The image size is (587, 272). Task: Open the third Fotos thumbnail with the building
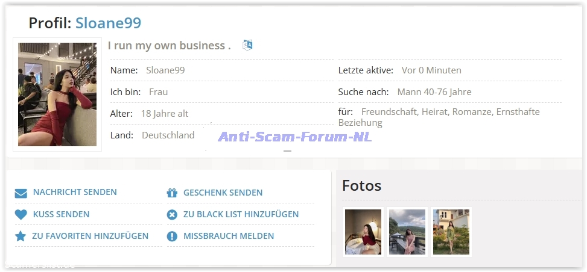click(451, 232)
